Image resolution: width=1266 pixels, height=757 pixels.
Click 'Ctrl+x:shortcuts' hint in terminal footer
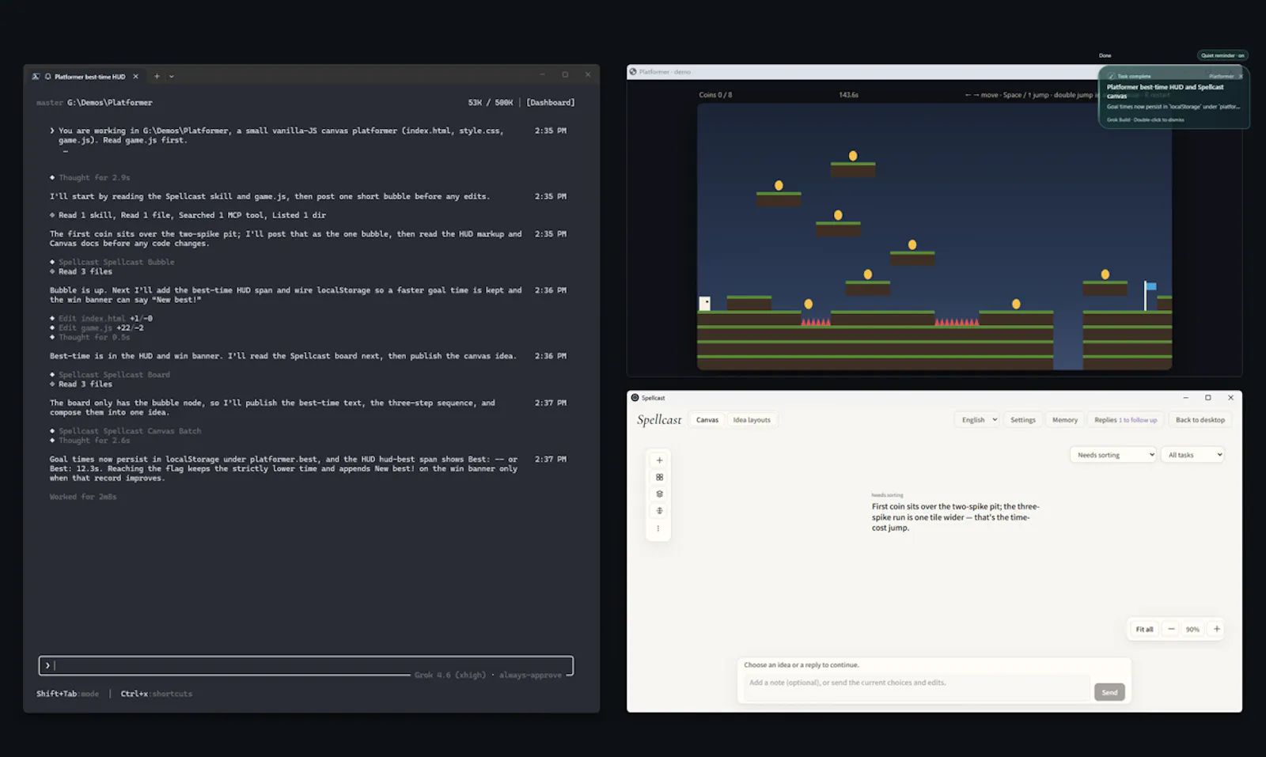(157, 695)
